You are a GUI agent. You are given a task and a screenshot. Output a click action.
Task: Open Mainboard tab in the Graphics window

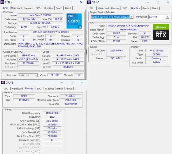103,8
